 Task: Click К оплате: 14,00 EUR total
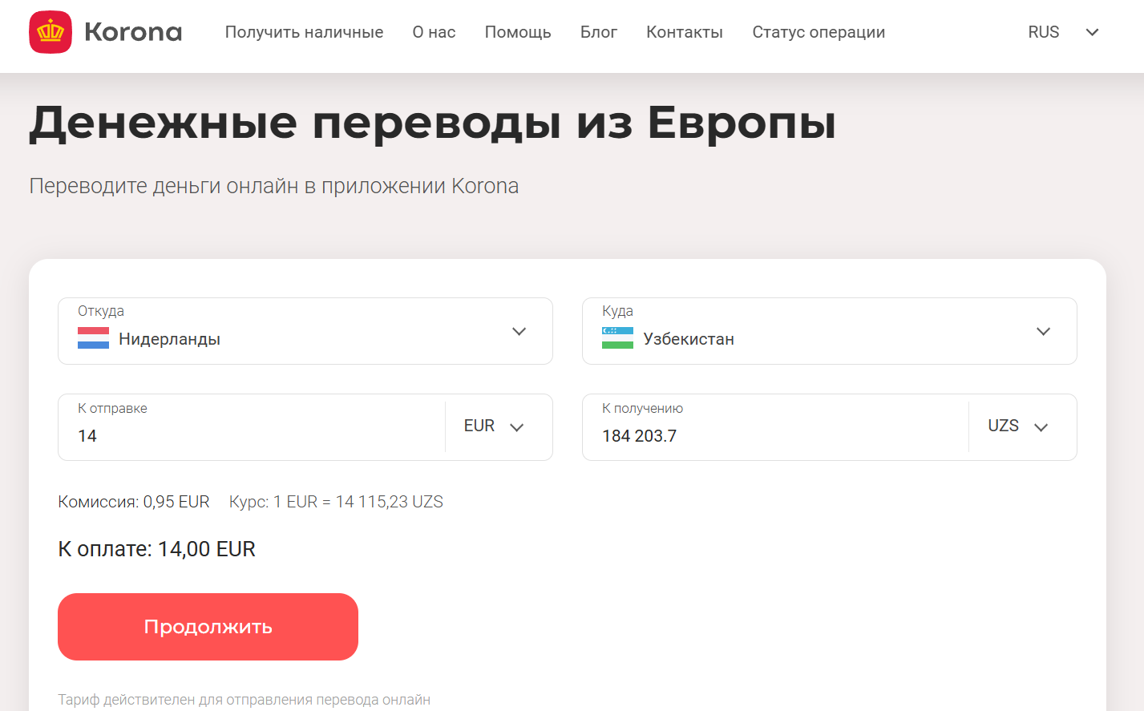156,549
